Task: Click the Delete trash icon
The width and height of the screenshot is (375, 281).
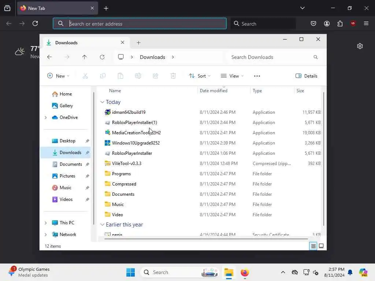Action: 173,76
